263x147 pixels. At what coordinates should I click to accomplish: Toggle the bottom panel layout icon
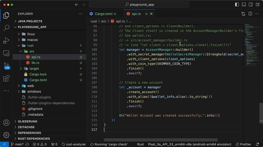[244, 4]
